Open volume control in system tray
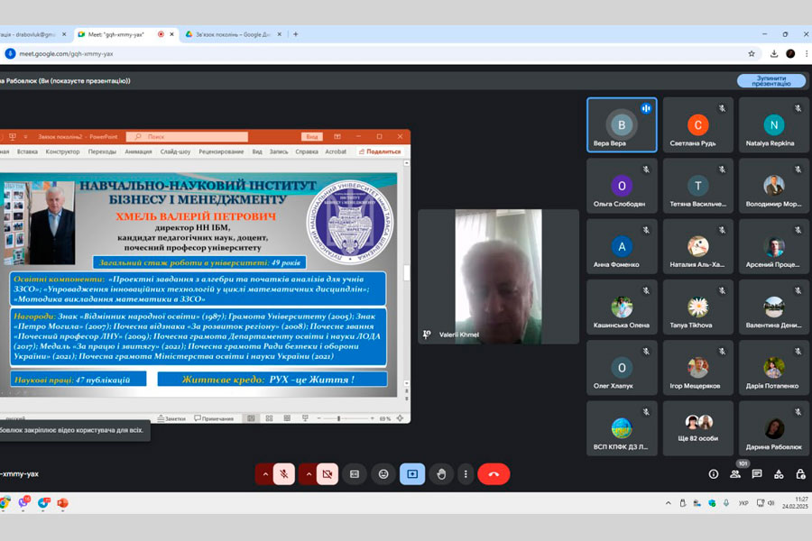812x541 pixels. (771, 503)
